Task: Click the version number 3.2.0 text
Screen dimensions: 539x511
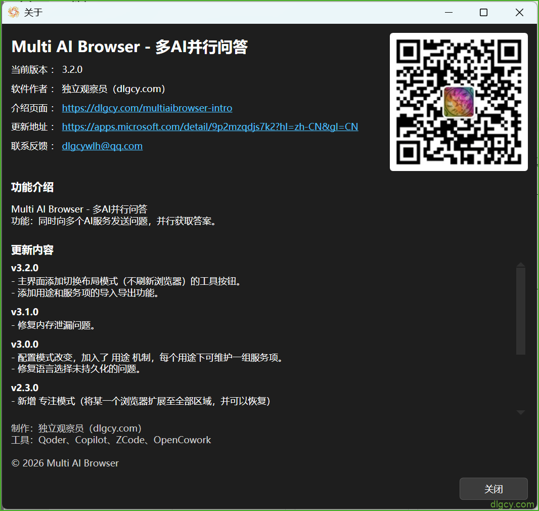Action: pos(72,70)
